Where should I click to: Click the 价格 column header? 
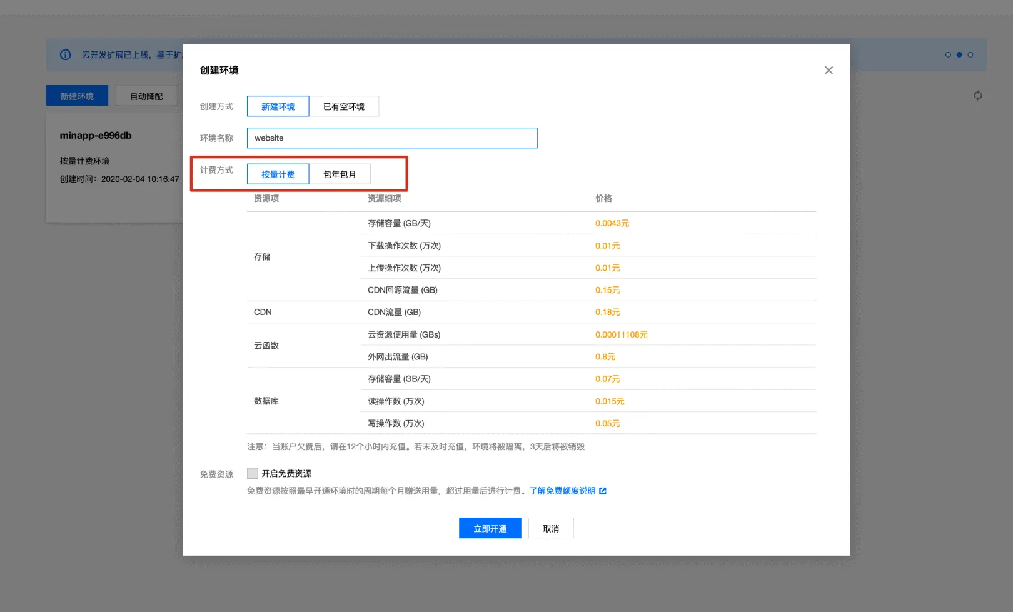click(604, 198)
